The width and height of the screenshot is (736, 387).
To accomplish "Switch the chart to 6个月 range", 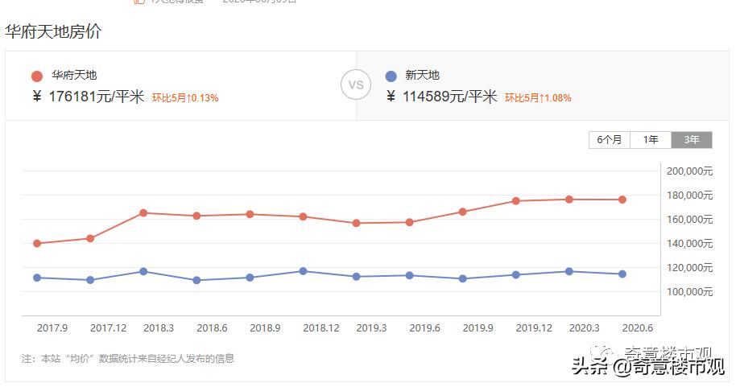I will click(610, 139).
